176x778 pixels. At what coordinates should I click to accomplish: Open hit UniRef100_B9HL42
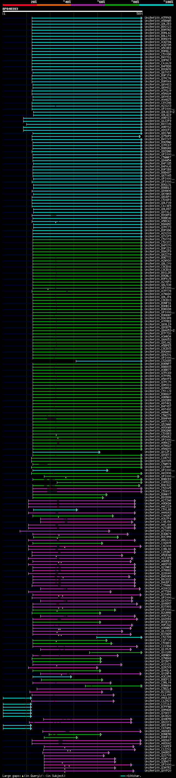pyautogui.click(x=158, y=33)
